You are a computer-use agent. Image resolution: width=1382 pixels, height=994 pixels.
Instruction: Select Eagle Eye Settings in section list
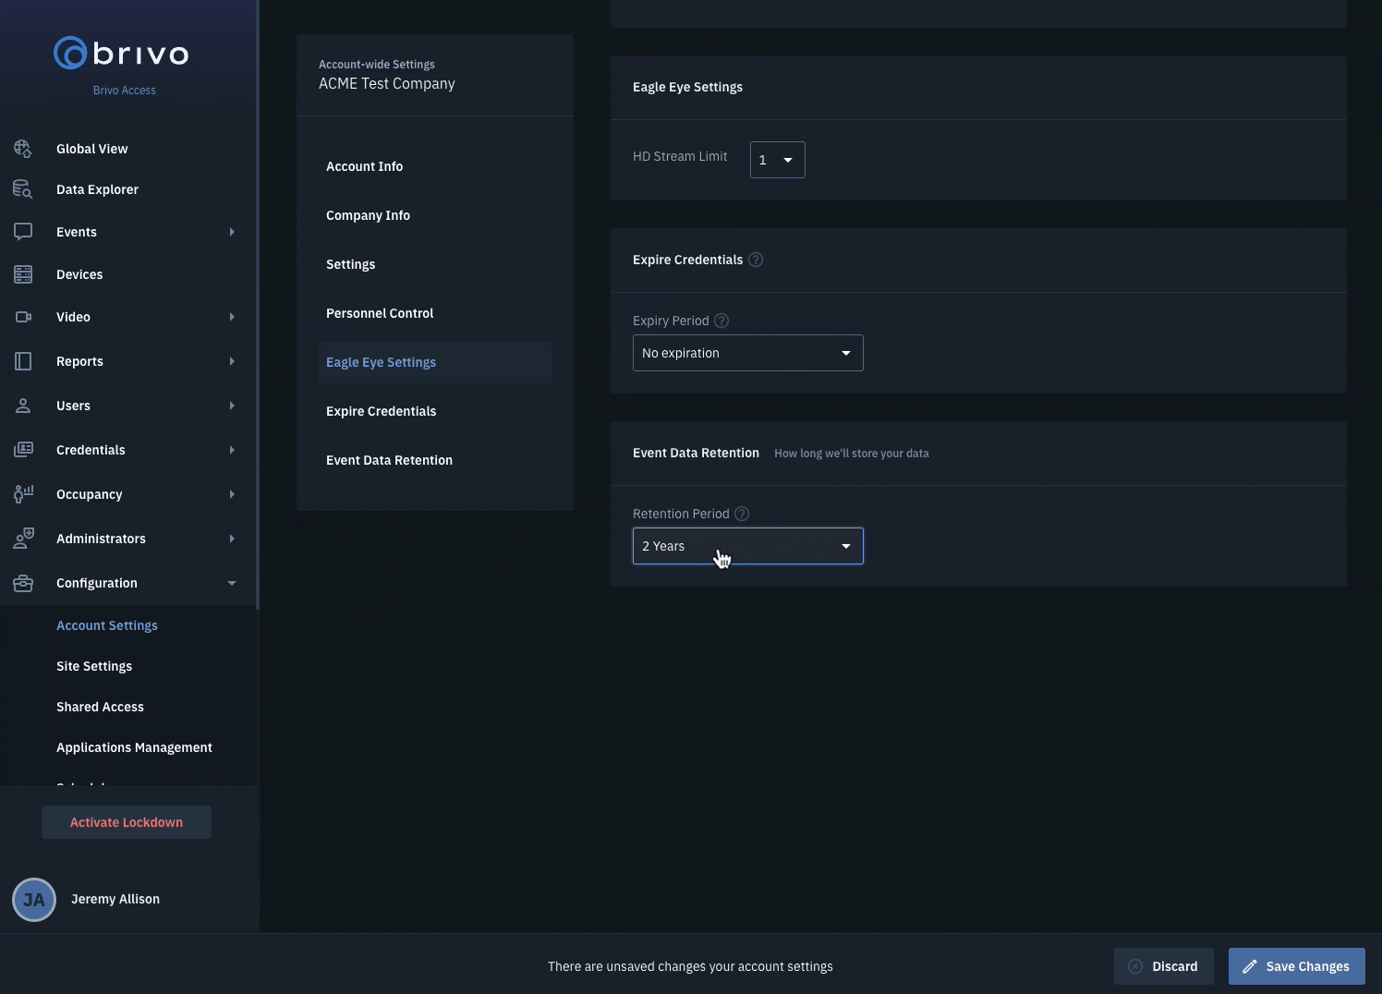point(435,362)
